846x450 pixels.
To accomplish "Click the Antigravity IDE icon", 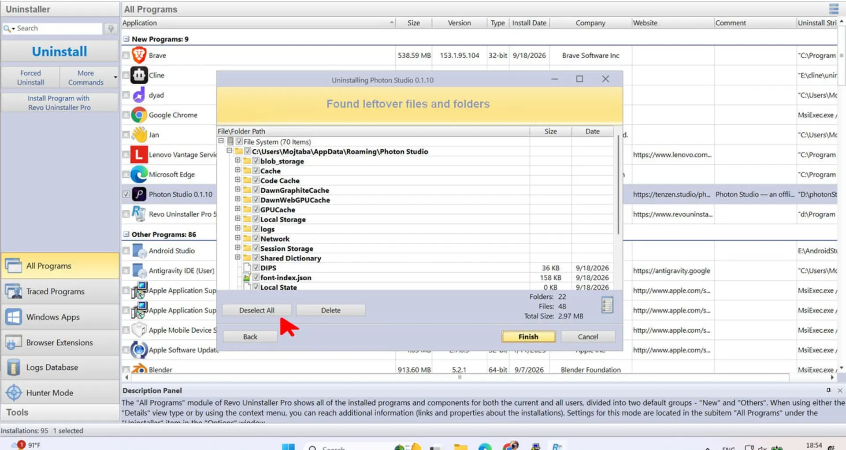I will coord(139,271).
